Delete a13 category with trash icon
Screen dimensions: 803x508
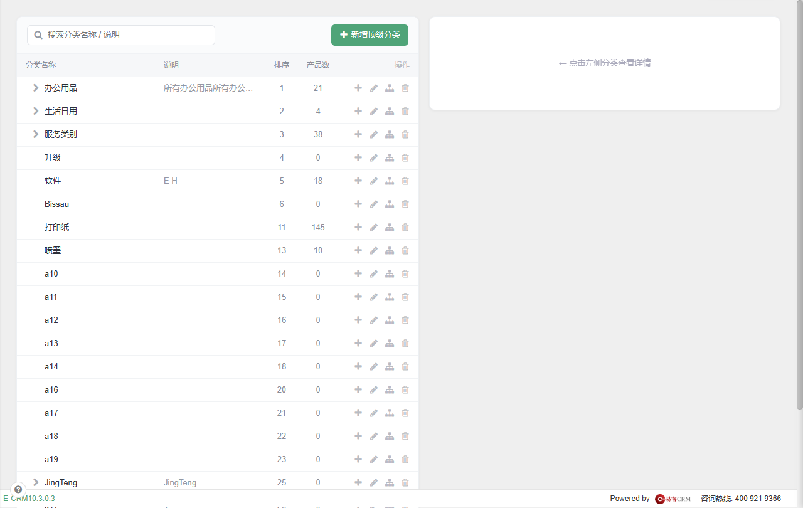[405, 343]
